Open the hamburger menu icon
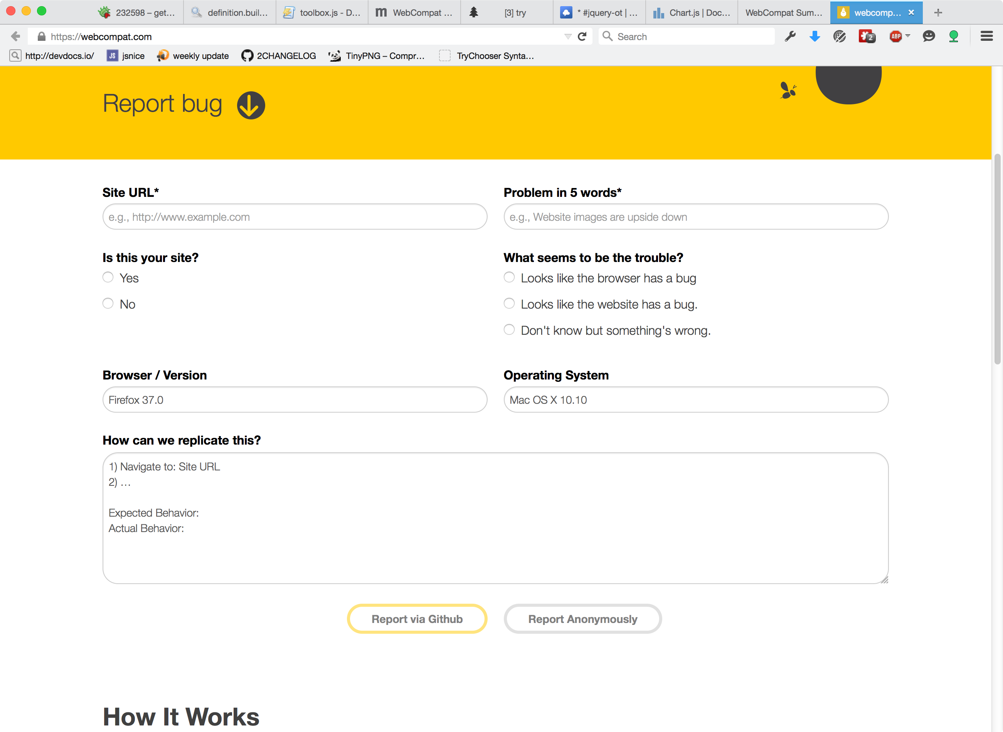 pyautogui.click(x=986, y=36)
